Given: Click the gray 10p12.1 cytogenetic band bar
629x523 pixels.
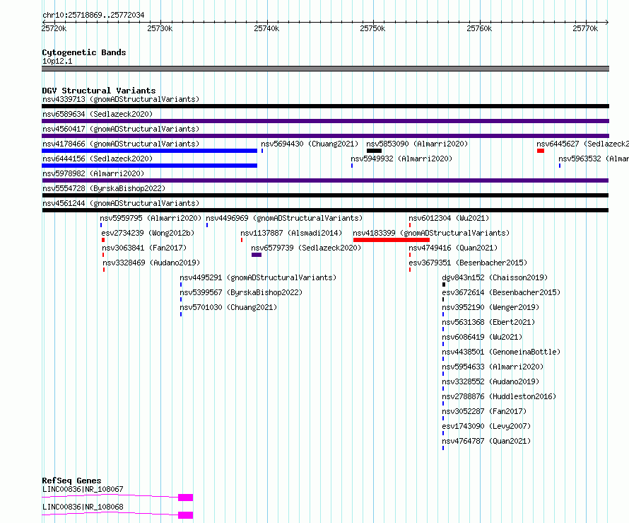Looking at the screenshot, I should pyautogui.click(x=325, y=69).
